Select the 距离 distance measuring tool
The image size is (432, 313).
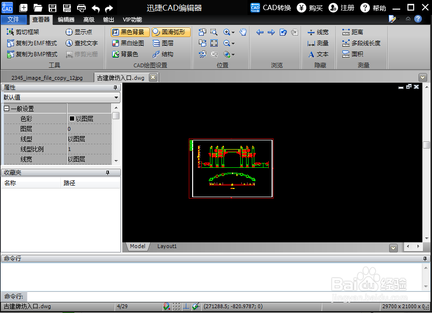click(353, 32)
